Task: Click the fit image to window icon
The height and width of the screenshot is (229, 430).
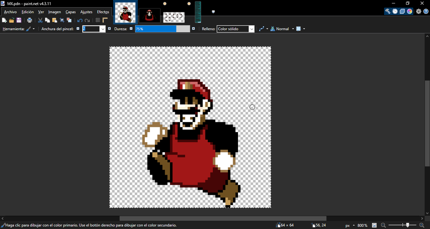Action: click(x=374, y=225)
